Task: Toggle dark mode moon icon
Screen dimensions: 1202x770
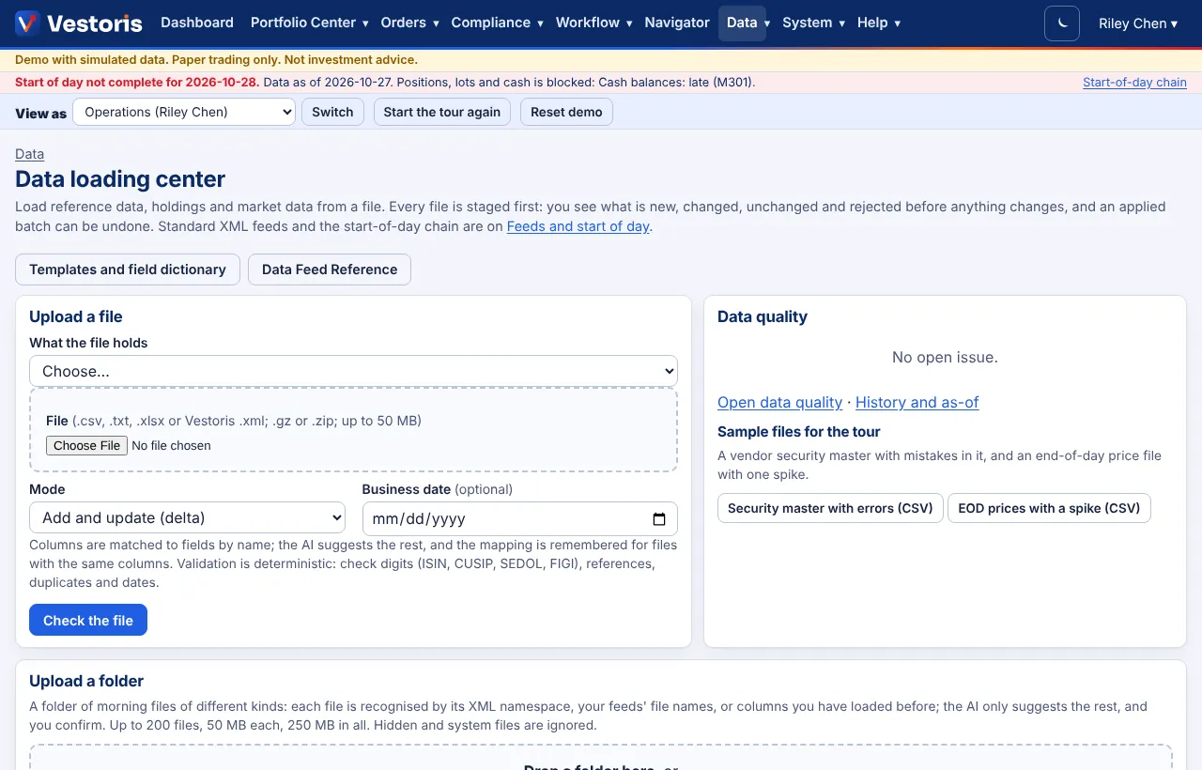Action: pyautogui.click(x=1062, y=23)
